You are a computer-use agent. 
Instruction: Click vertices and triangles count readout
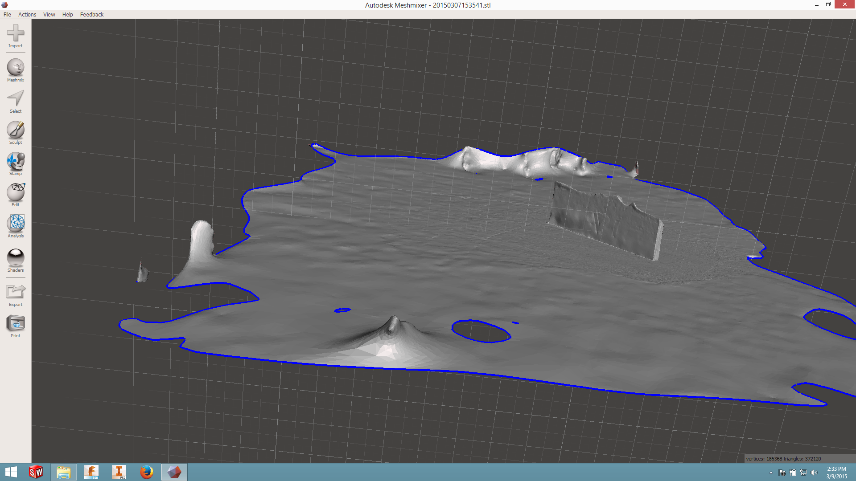point(783,459)
